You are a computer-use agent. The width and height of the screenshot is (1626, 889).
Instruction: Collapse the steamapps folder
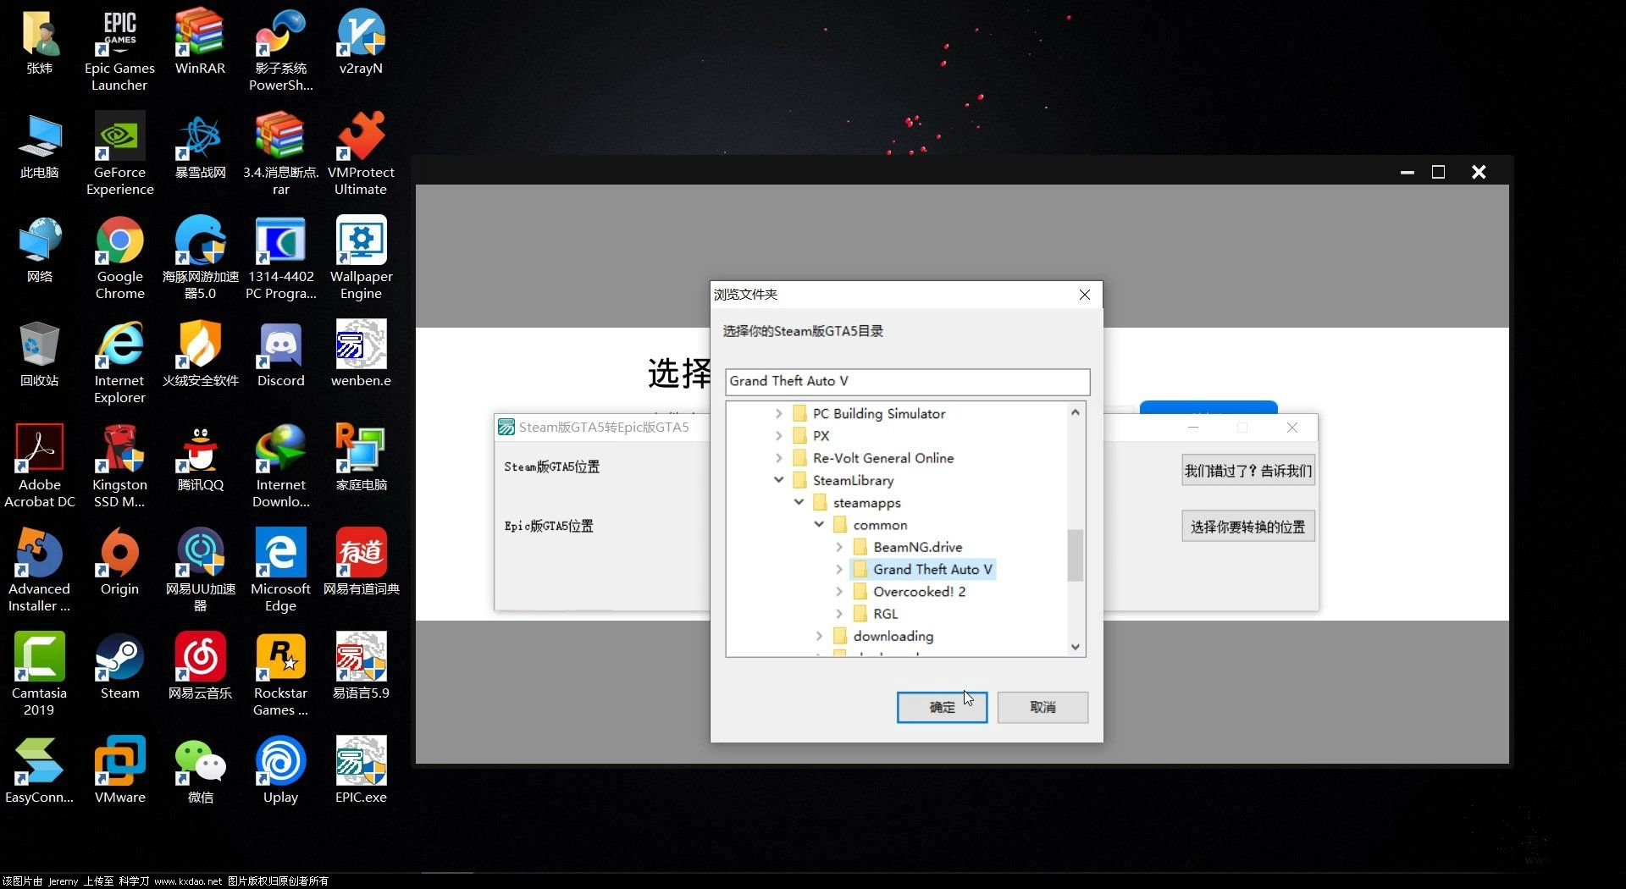tap(799, 502)
